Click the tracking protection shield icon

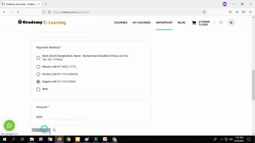44,12
